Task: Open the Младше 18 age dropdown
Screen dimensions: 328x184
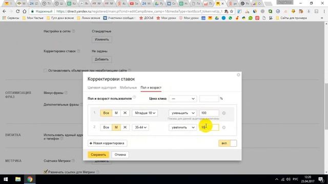Action: point(145,113)
